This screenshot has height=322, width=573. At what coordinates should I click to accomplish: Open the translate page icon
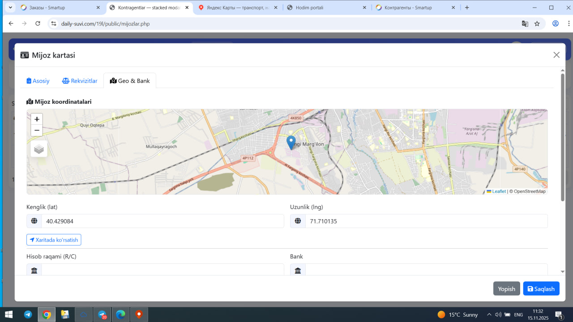coord(525,24)
